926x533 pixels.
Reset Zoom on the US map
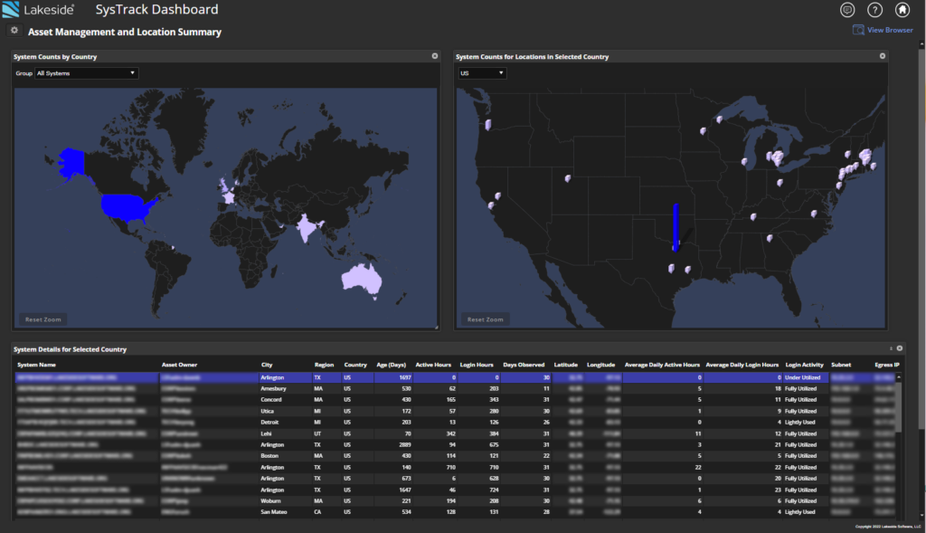click(486, 319)
